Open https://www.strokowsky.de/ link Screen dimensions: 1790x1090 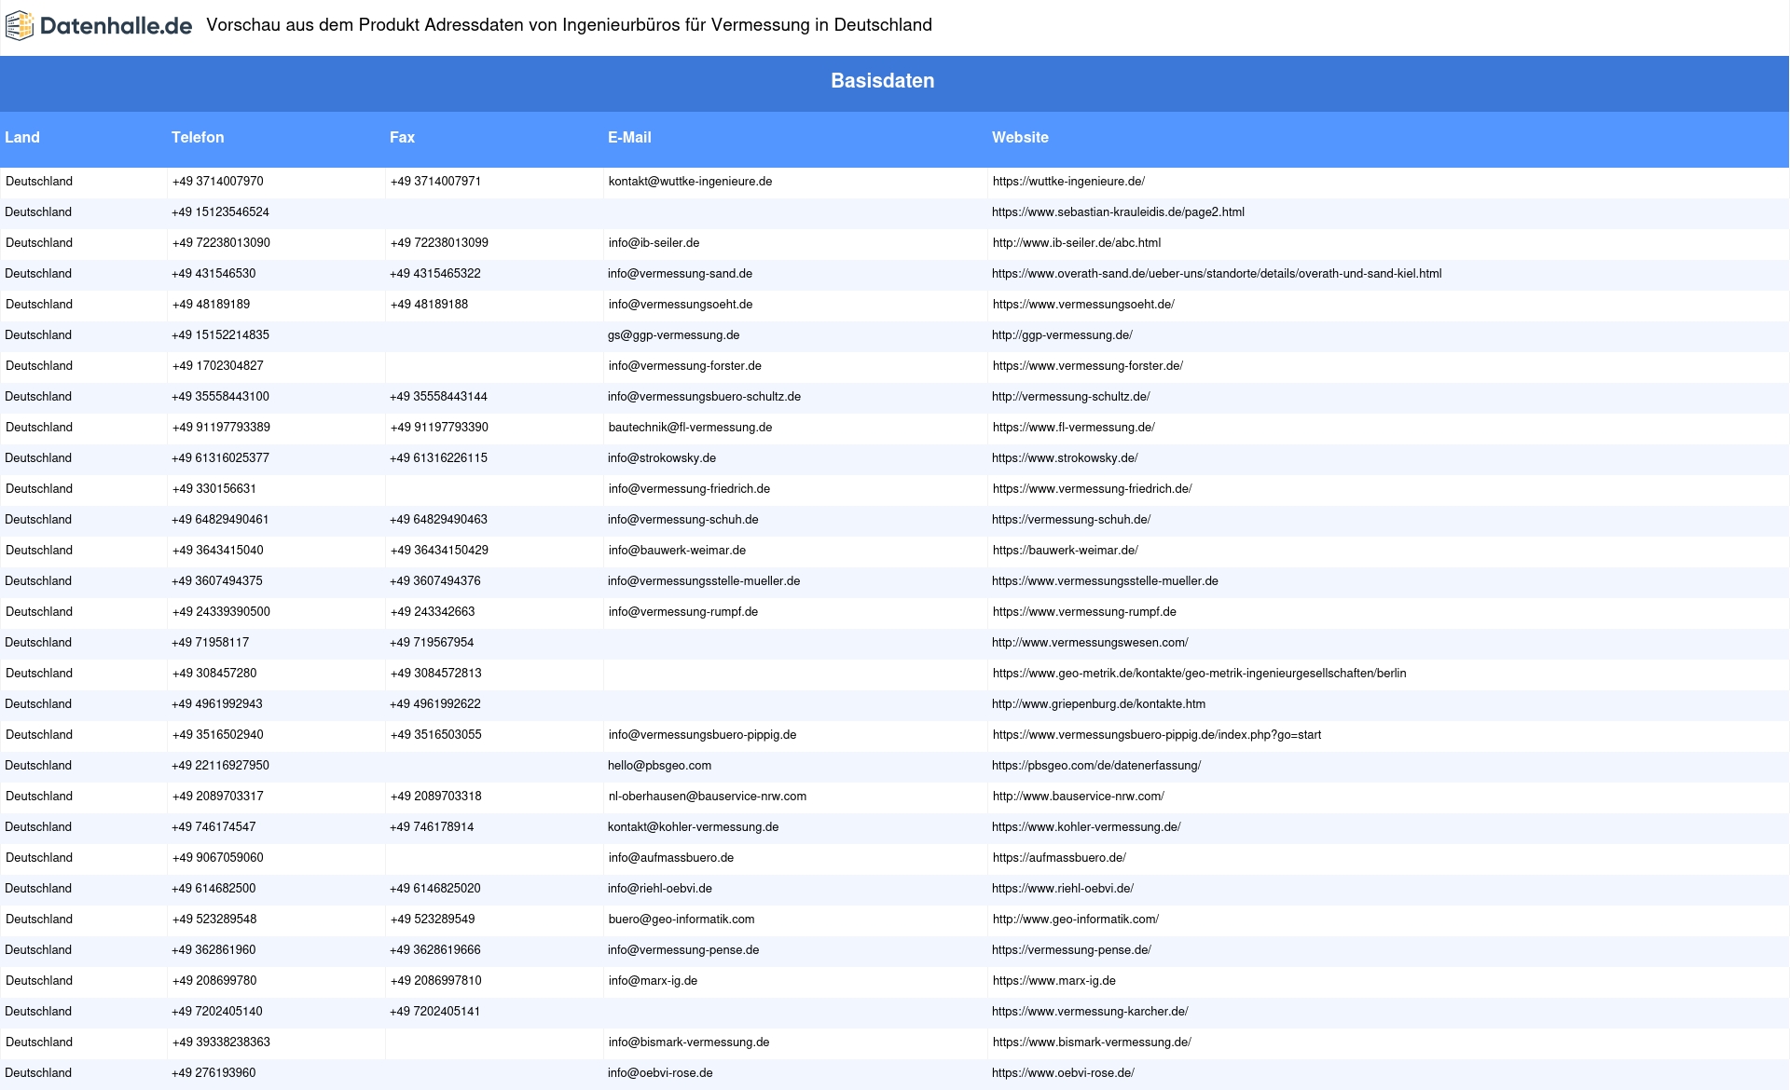tap(1065, 458)
